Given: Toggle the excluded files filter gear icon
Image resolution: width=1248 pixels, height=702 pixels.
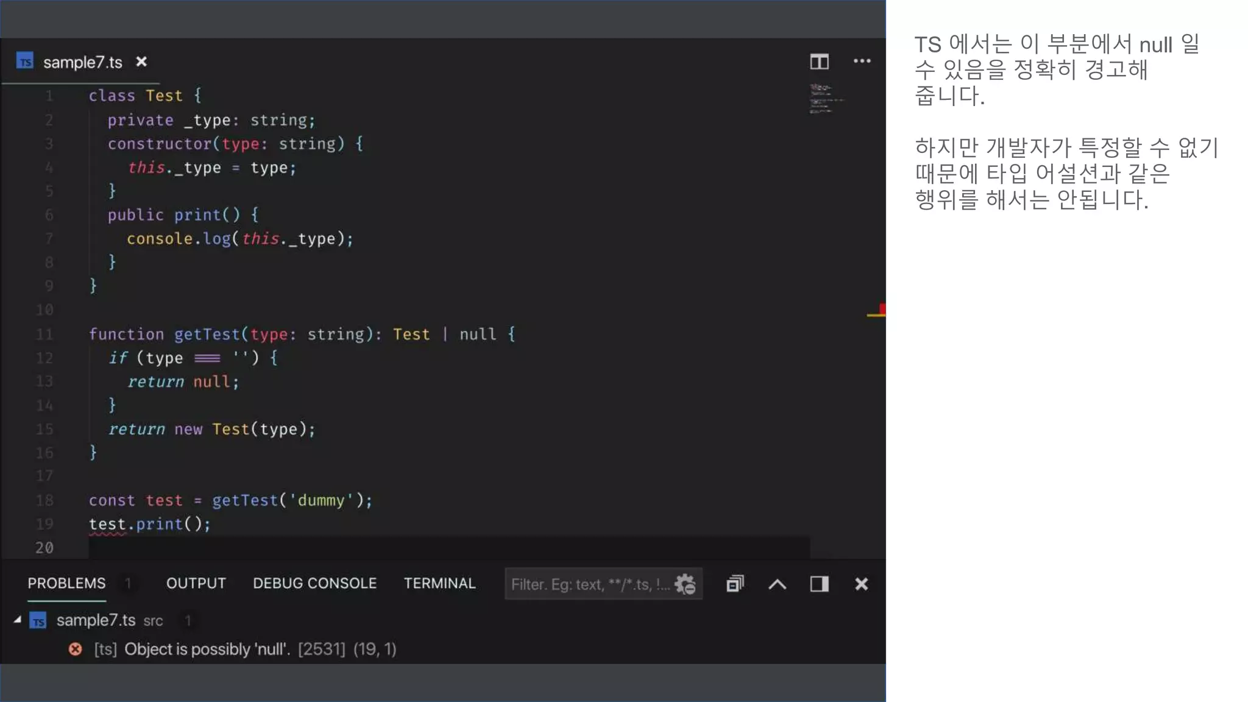Looking at the screenshot, I should point(685,584).
